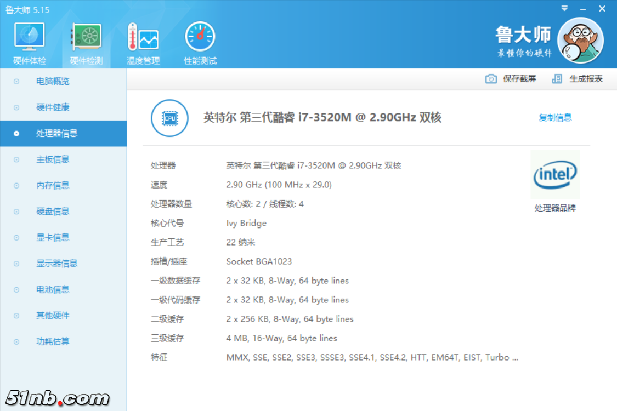Image resolution: width=617 pixels, height=411 pixels.
Task: Click the truncated 特征 features text row
Action: 372,358
